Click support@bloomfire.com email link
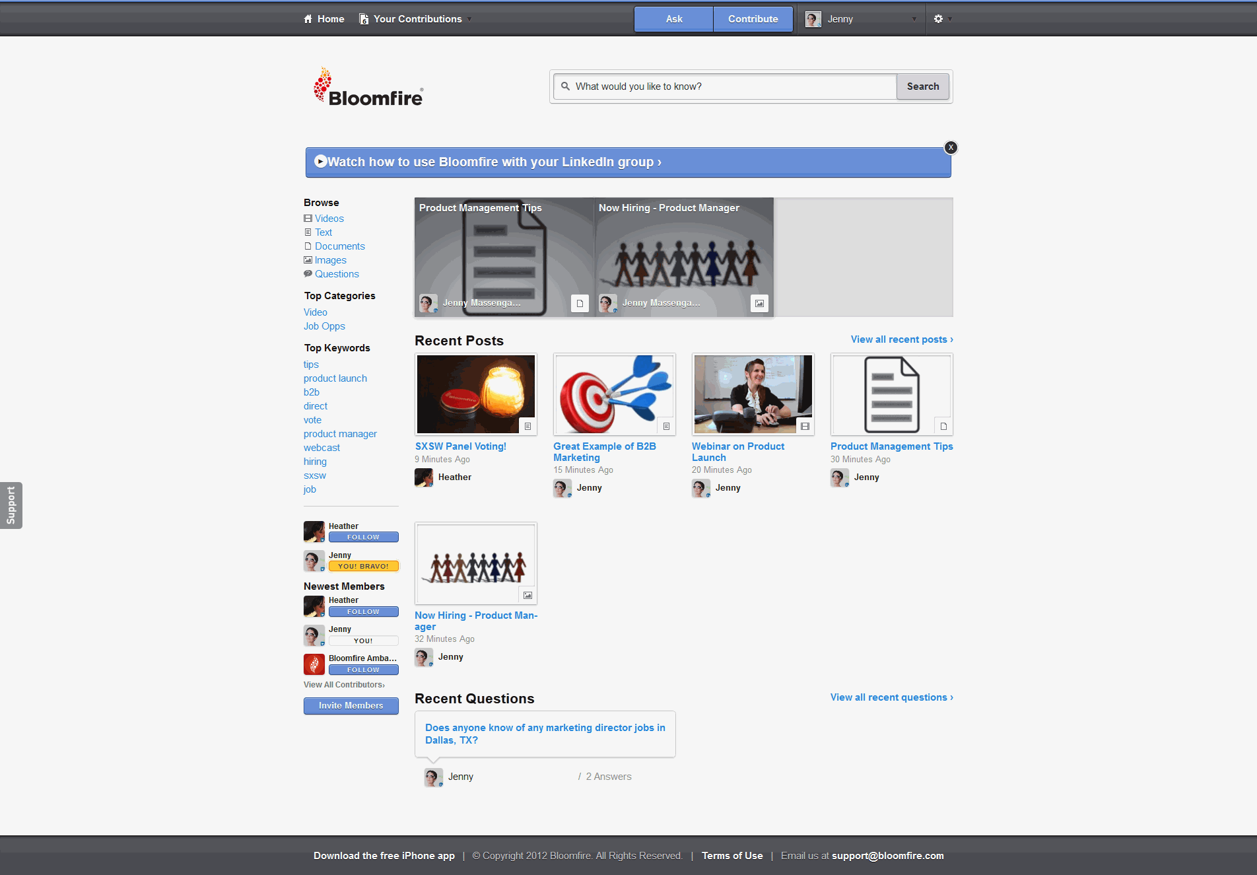 [x=888, y=856]
